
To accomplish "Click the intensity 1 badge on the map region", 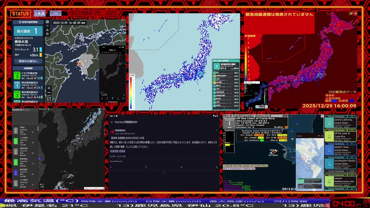I will (85, 61).
